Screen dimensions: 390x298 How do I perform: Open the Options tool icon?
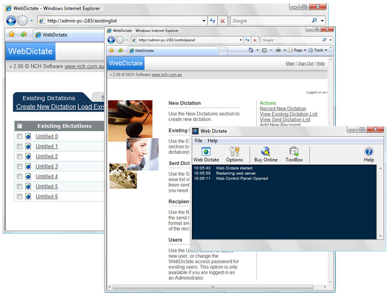coord(234,154)
